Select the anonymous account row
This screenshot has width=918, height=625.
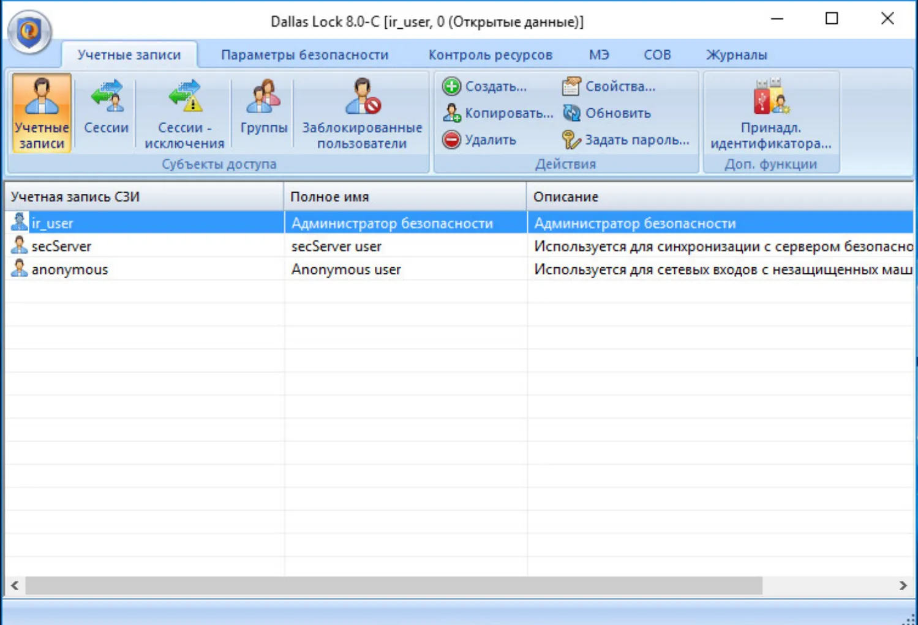[459, 269]
